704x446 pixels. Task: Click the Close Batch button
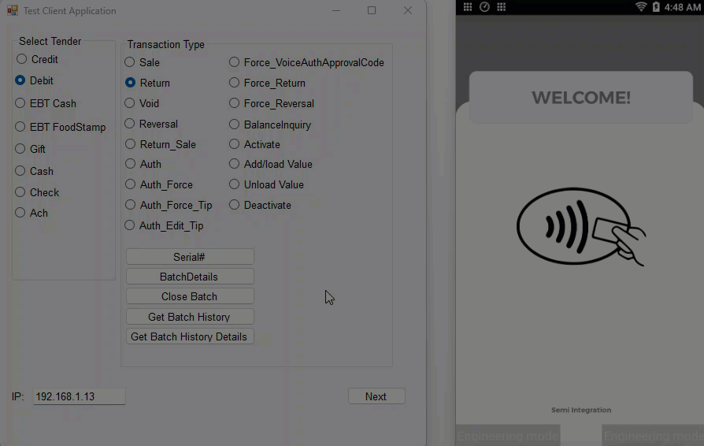(190, 296)
